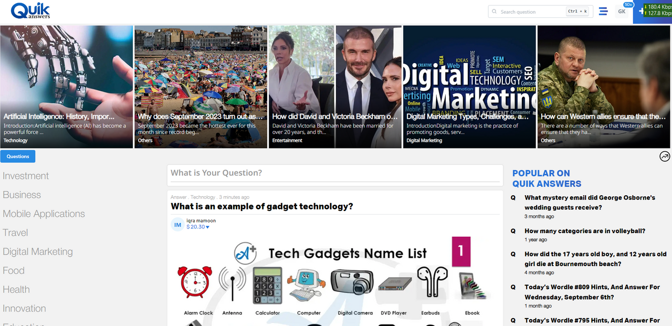Select the Questions tab
672x326 pixels.
pos(18,156)
